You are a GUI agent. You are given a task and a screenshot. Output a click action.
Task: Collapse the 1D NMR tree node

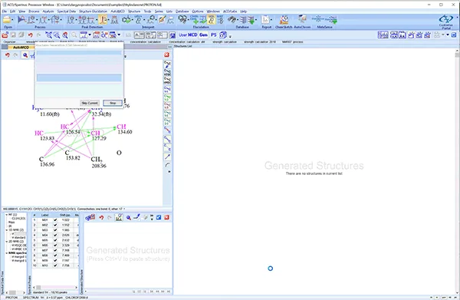click(x=7, y=230)
